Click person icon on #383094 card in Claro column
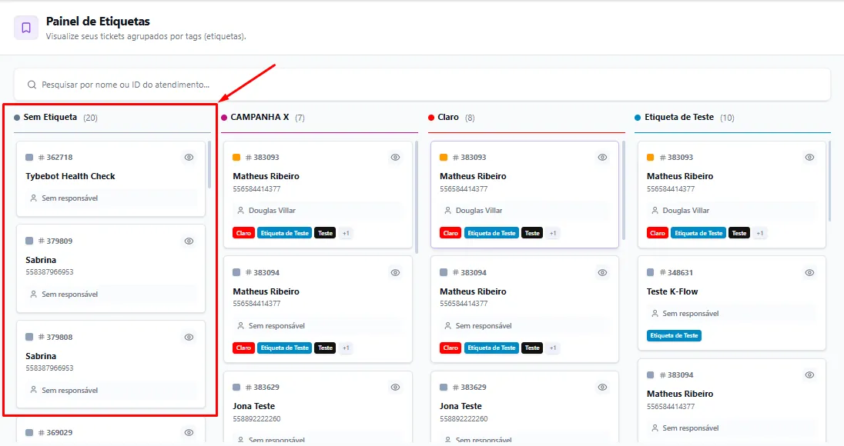844x446 pixels. 447,325
